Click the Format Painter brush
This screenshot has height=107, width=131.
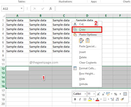click(122, 99)
